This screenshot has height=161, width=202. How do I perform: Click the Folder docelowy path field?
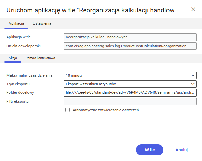pyautogui.click(x=130, y=92)
